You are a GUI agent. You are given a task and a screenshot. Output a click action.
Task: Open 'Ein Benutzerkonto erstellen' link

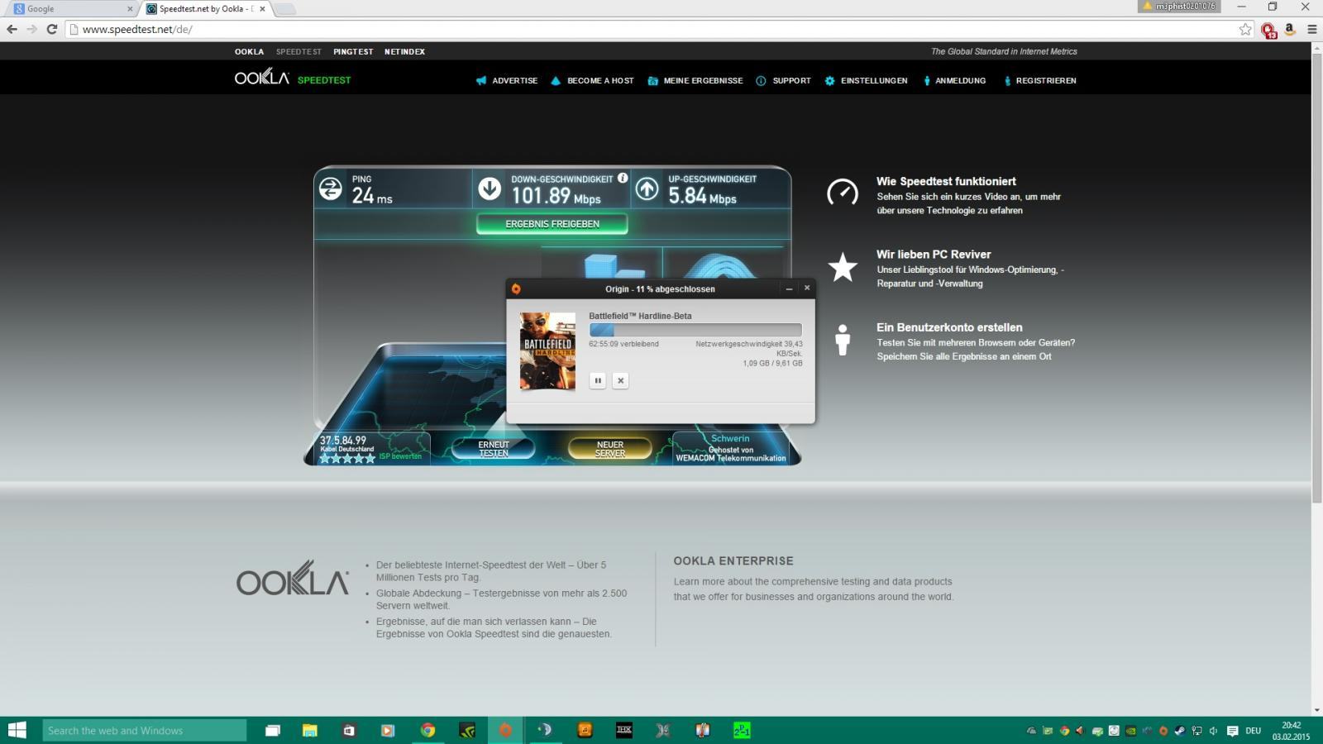pyautogui.click(x=949, y=327)
